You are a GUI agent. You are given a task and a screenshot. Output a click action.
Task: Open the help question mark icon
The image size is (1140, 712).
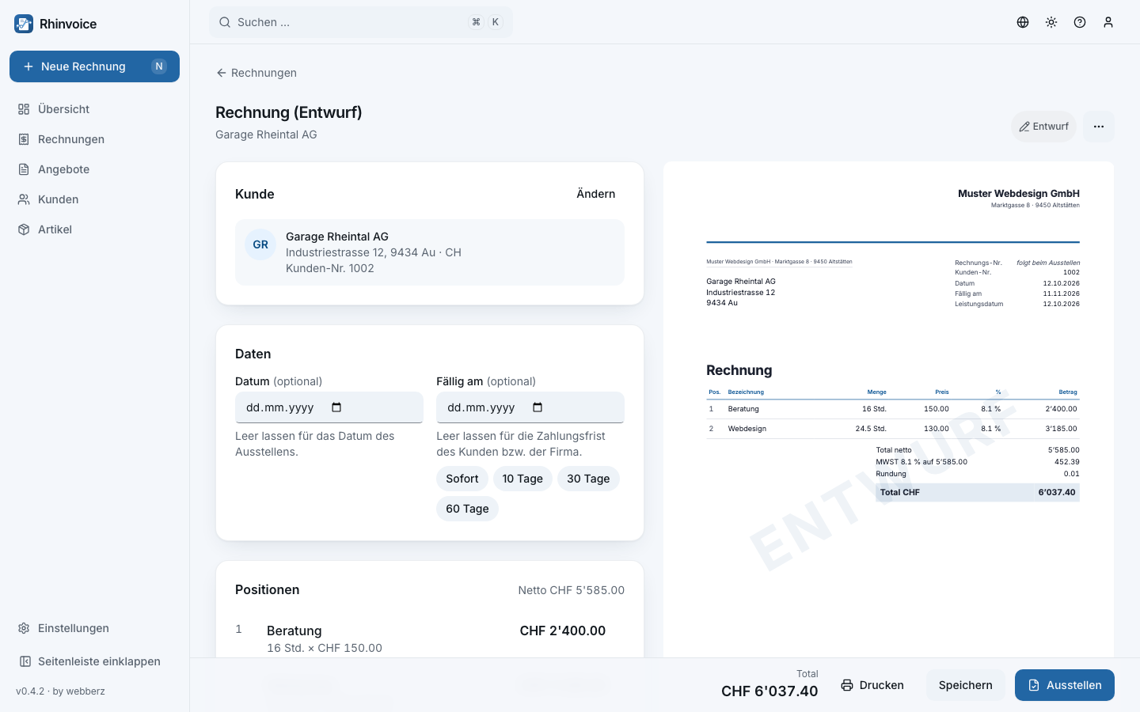click(1080, 22)
